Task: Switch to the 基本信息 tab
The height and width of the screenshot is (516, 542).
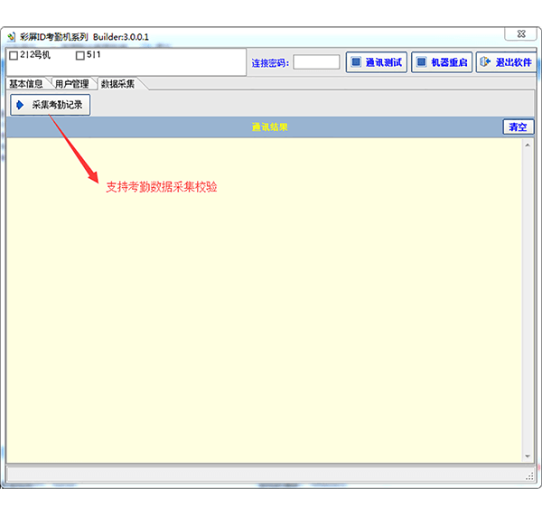Action: point(26,84)
